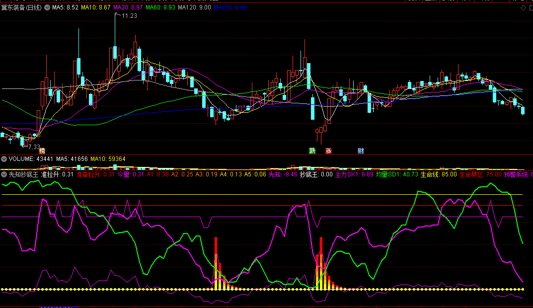The height and width of the screenshot is (308, 533).
Task: Click the square icon beside the diamond
Action: [531, 7]
